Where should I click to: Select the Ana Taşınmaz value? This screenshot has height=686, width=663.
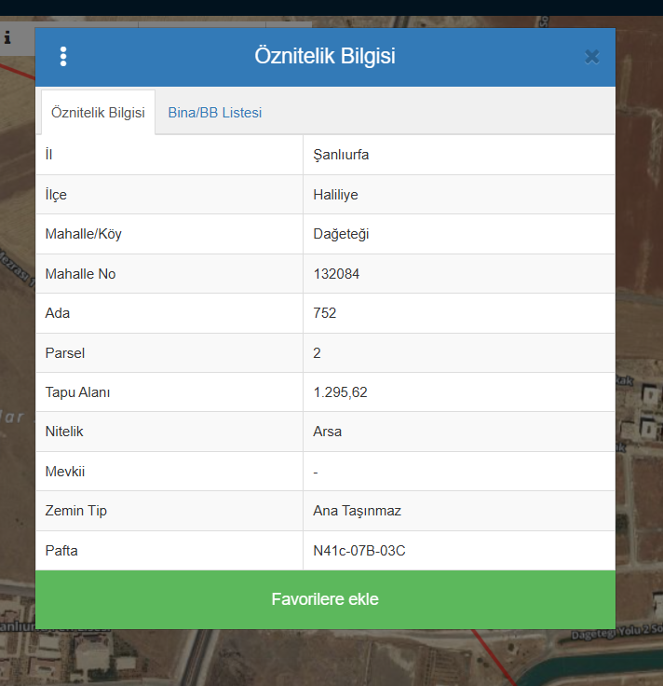(357, 511)
